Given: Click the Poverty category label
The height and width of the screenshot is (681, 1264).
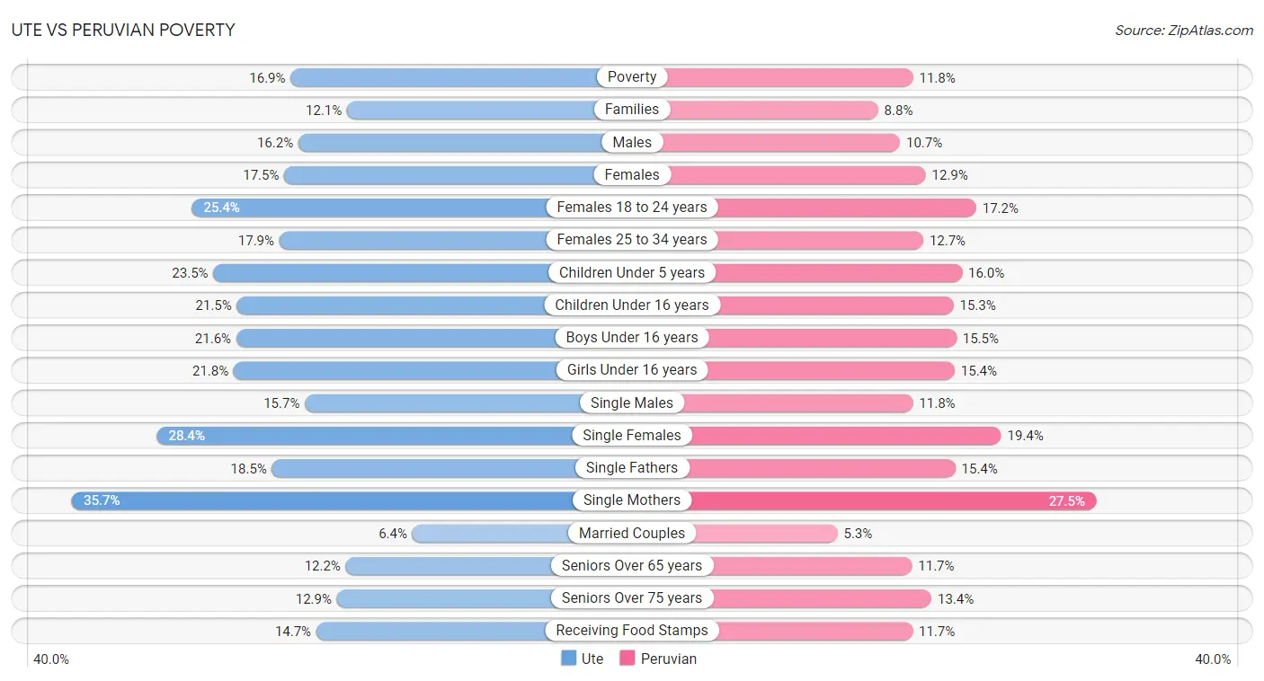Looking at the screenshot, I should tap(632, 77).
